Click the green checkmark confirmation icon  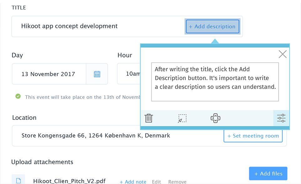pyautogui.click(x=18, y=96)
